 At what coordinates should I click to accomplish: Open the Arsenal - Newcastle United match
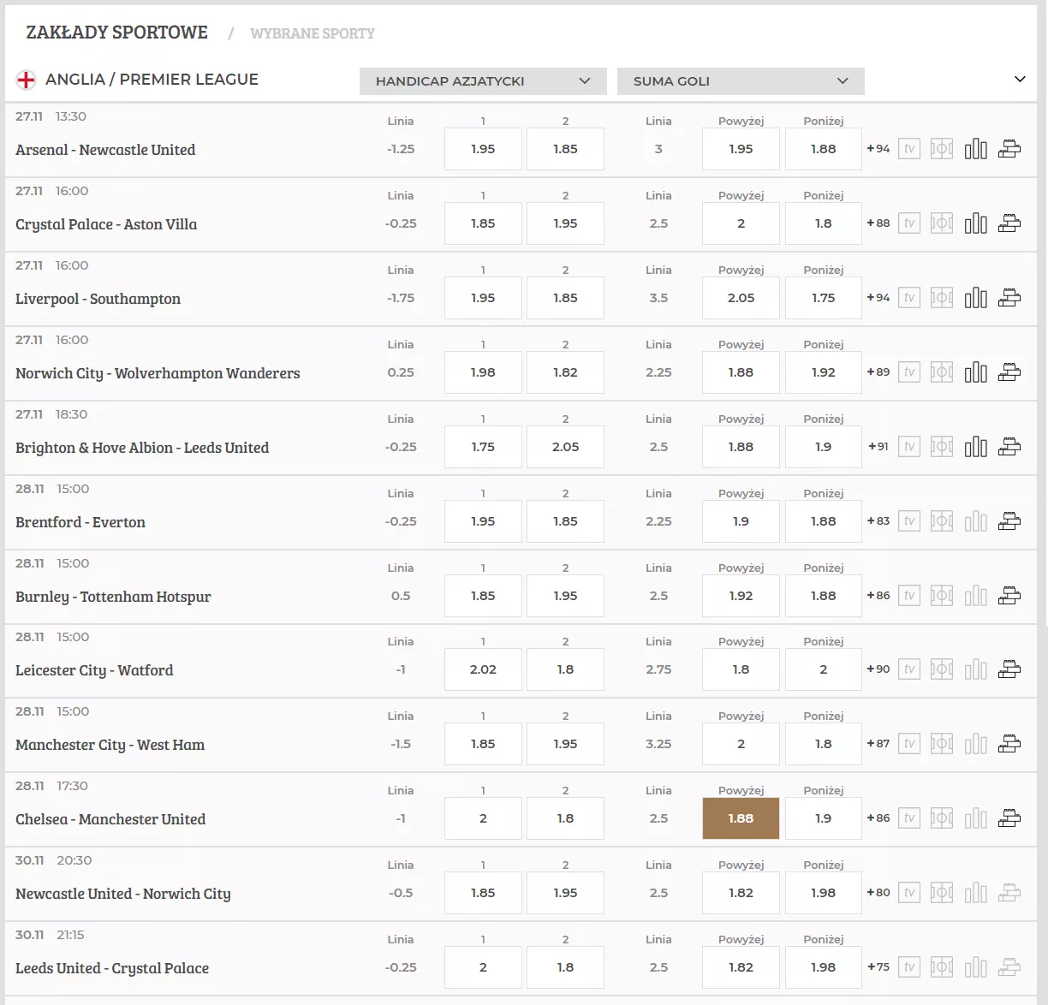105,150
